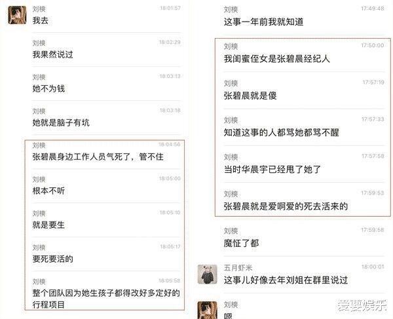Click the message 她不为钱

click(x=48, y=88)
